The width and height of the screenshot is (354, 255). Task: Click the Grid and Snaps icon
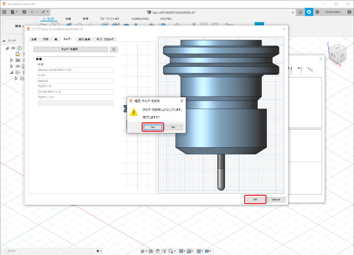click(189, 251)
